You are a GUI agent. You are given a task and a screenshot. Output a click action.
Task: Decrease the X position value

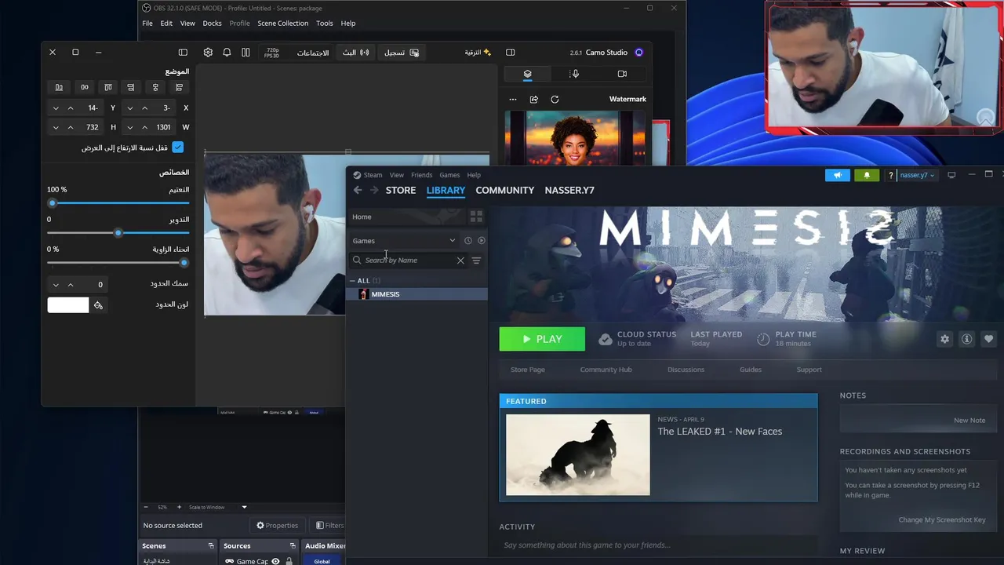click(x=129, y=108)
